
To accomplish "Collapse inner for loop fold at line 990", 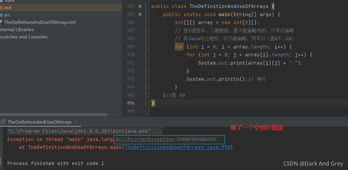I will [x=149, y=55].
